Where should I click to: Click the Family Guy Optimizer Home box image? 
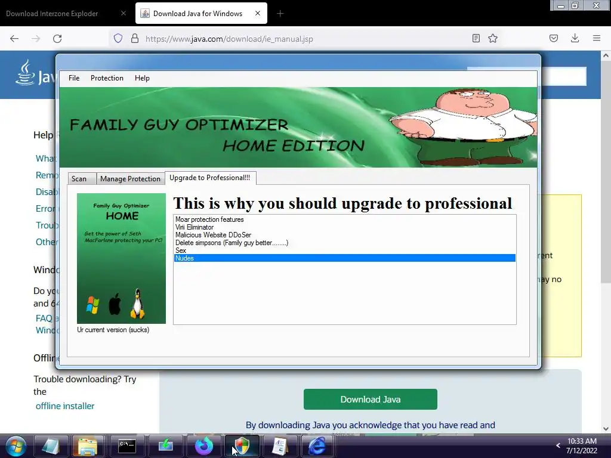(x=121, y=258)
